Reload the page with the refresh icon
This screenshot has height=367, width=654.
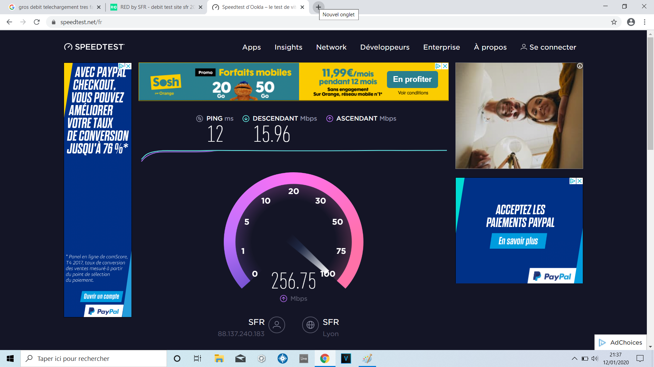tap(37, 22)
